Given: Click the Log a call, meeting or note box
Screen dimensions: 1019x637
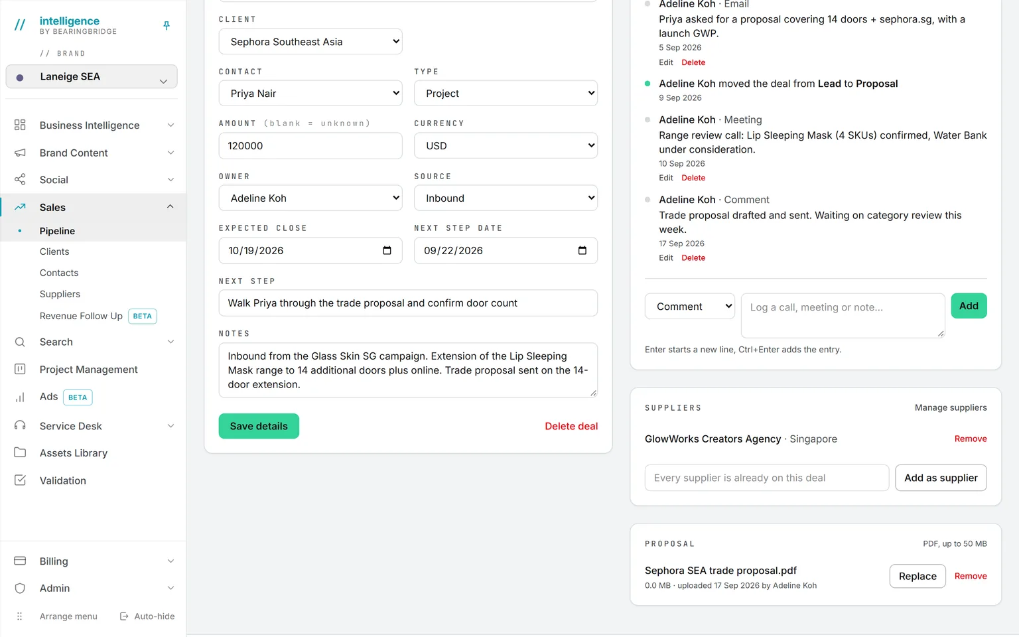Looking at the screenshot, I should pos(843,315).
